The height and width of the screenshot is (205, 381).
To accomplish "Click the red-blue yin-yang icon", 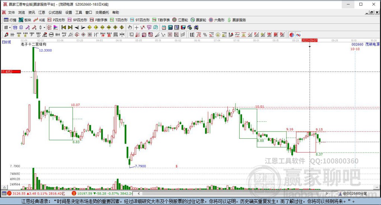I will [292, 35].
